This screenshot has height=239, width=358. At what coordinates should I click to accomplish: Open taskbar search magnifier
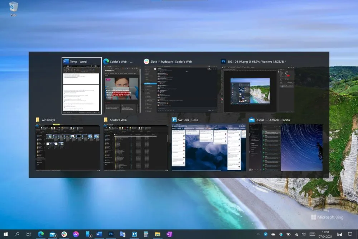pyautogui.click(x=17, y=234)
